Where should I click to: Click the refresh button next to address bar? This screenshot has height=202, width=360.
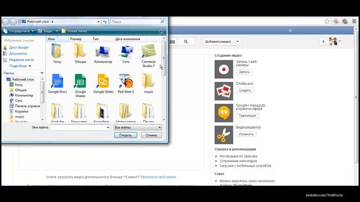click(105, 22)
